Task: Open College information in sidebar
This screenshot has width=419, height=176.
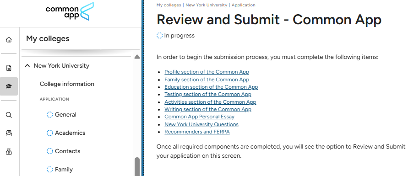Action: click(x=67, y=84)
